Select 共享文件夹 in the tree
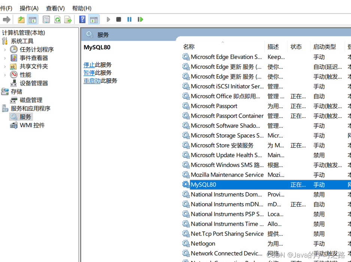Viewport: 351px width, 262px height. click(x=34, y=67)
